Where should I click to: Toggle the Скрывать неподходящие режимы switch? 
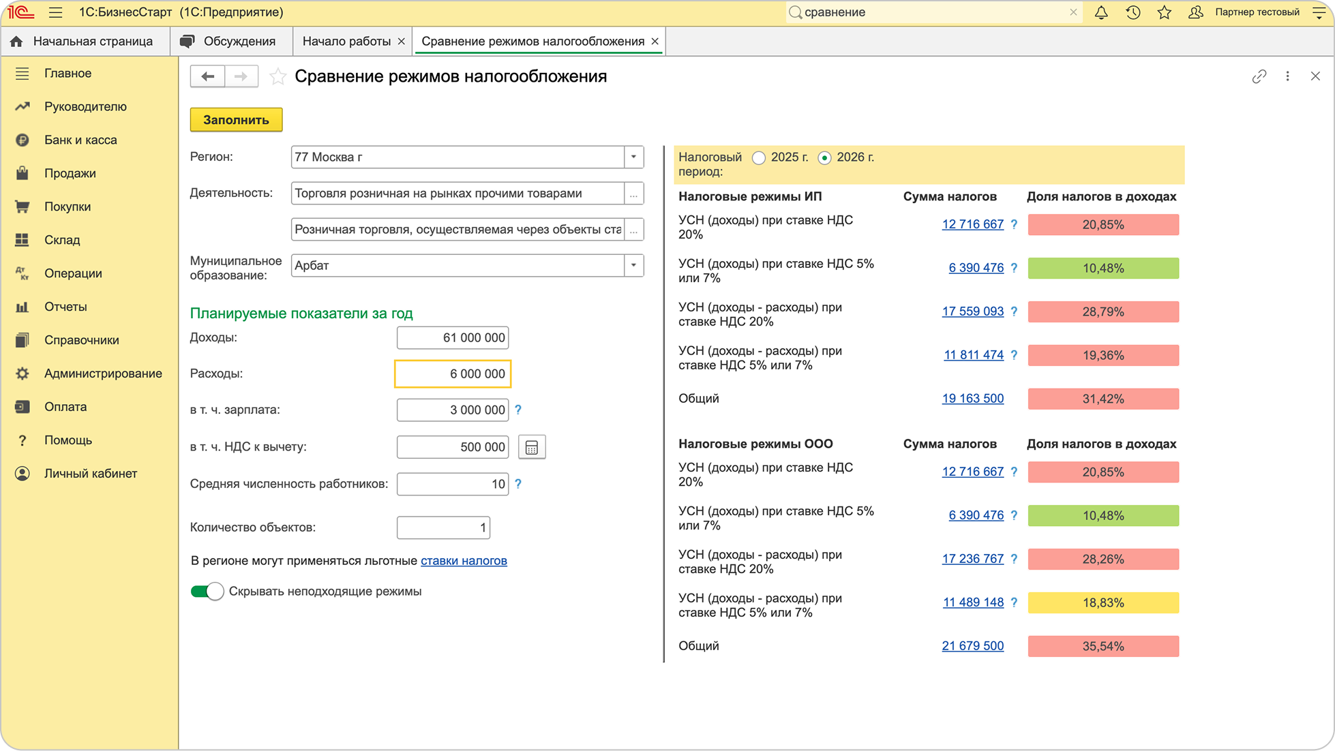(207, 592)
